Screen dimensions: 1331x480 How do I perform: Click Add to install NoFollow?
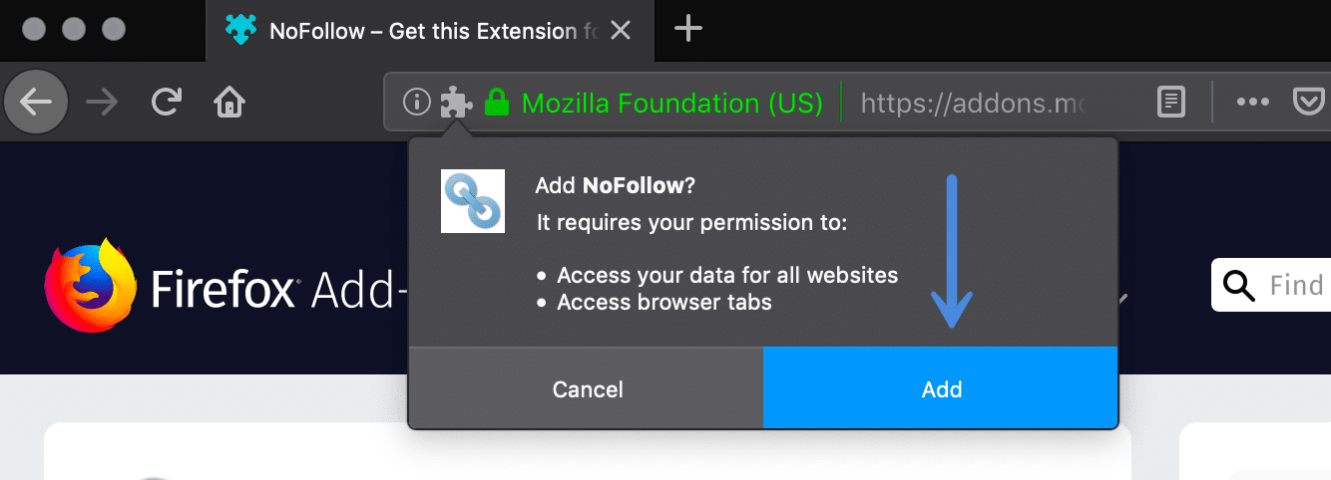[940, 389]
